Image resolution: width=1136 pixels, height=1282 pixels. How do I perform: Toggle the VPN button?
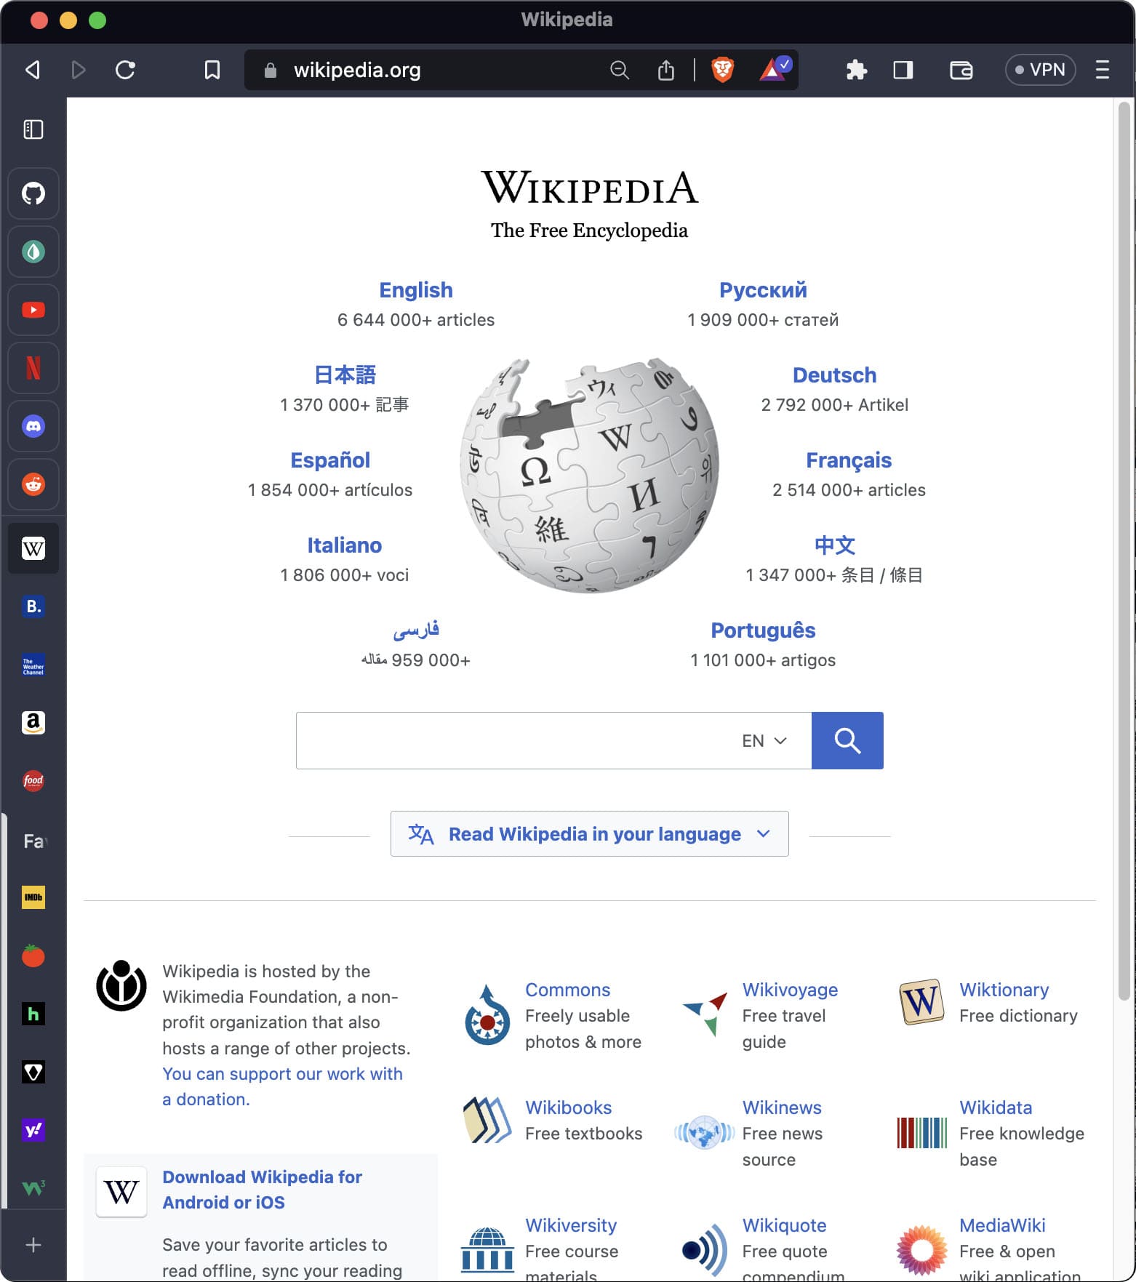tap(1040, 70)
